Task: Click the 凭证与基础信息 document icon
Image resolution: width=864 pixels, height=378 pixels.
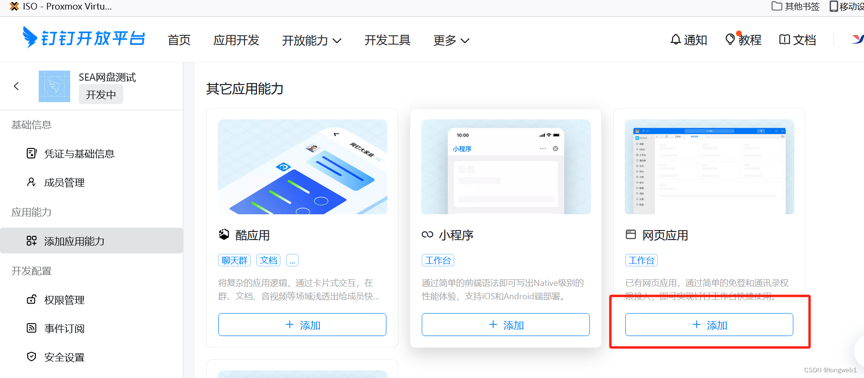Action: coord(32,153)
